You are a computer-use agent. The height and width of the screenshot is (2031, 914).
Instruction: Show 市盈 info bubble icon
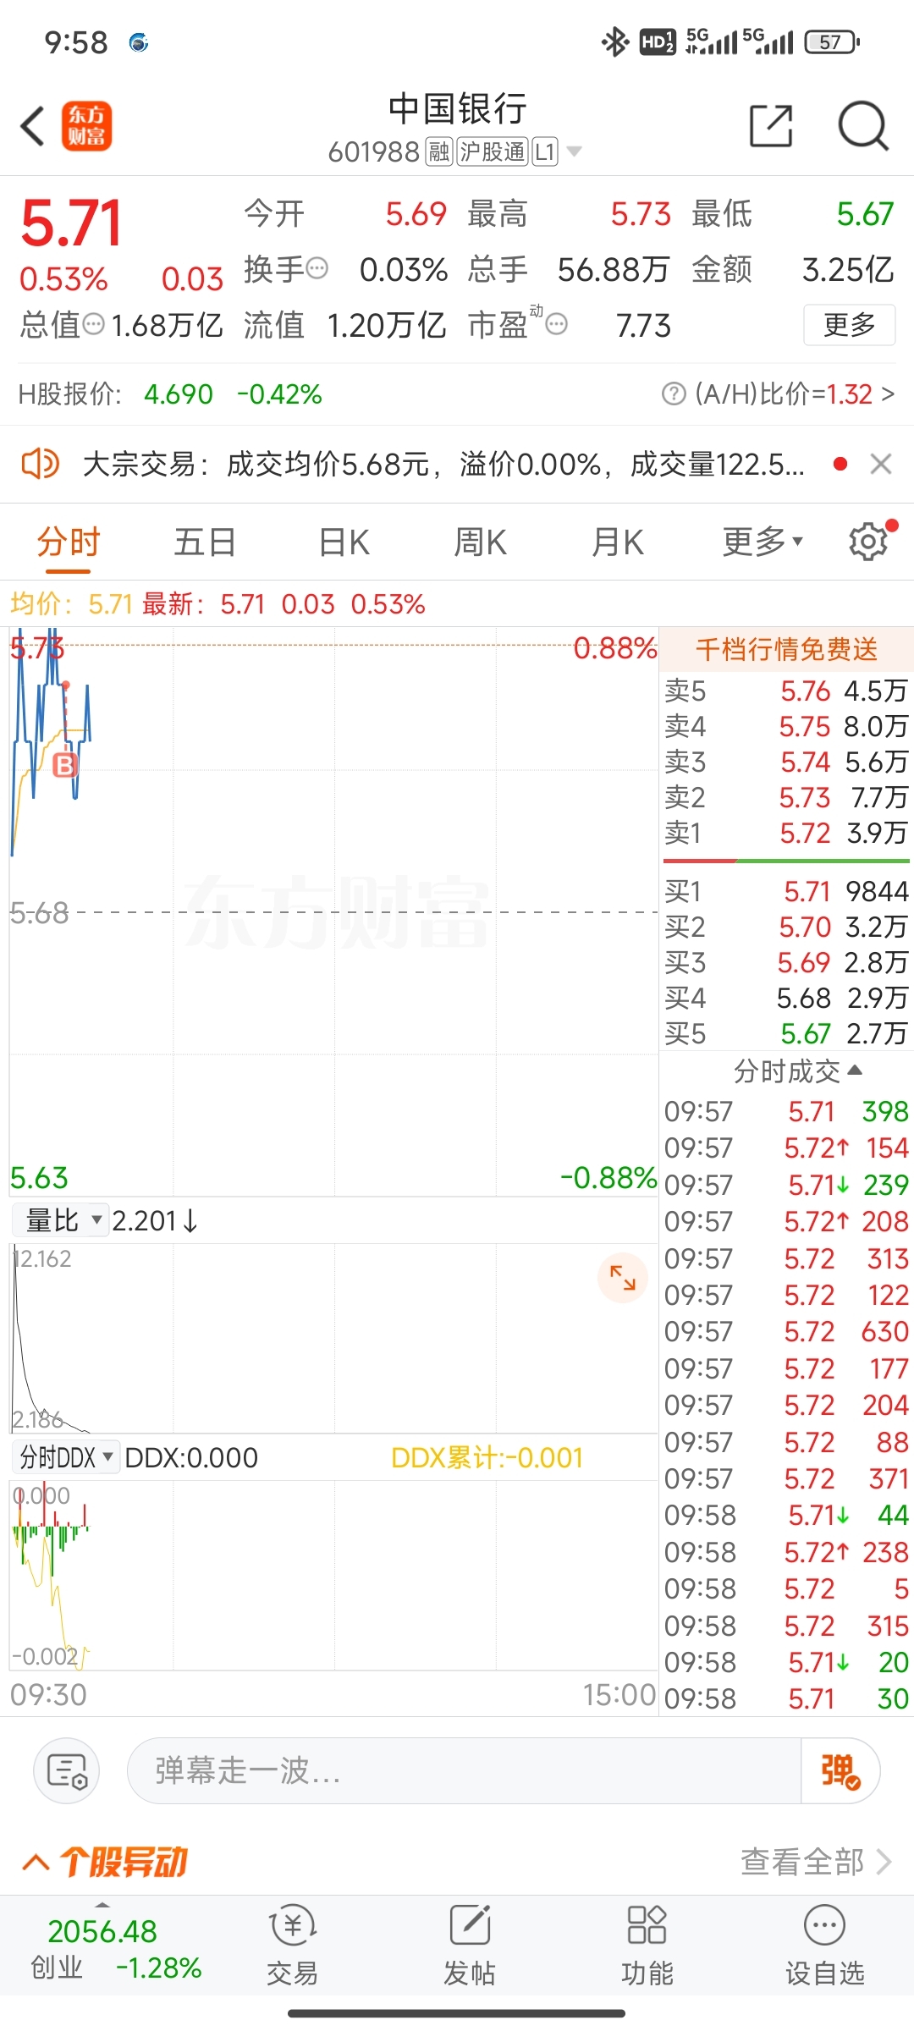(556, 324)
